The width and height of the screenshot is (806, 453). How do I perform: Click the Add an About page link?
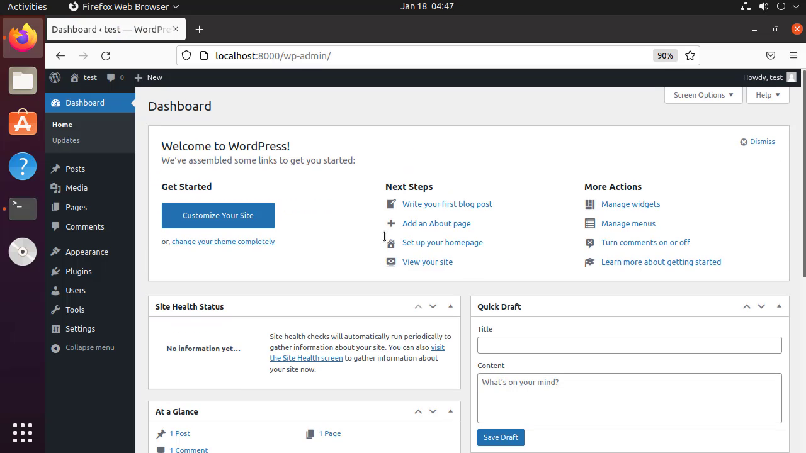click(436, 223)
